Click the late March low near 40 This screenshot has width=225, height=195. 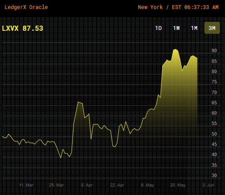[61, 158]
